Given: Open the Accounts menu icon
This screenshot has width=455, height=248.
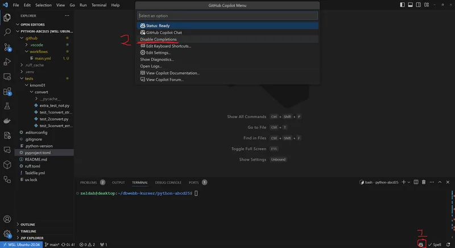Looking at the screenshot, I should coord(7,219).
